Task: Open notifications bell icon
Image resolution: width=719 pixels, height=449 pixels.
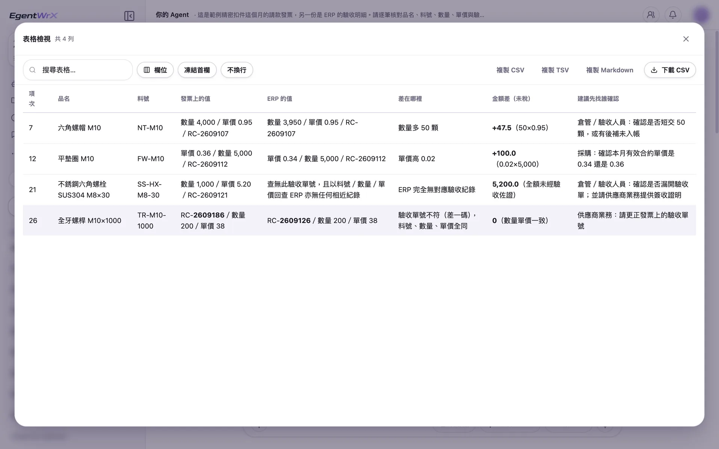Action: point(673,15)
